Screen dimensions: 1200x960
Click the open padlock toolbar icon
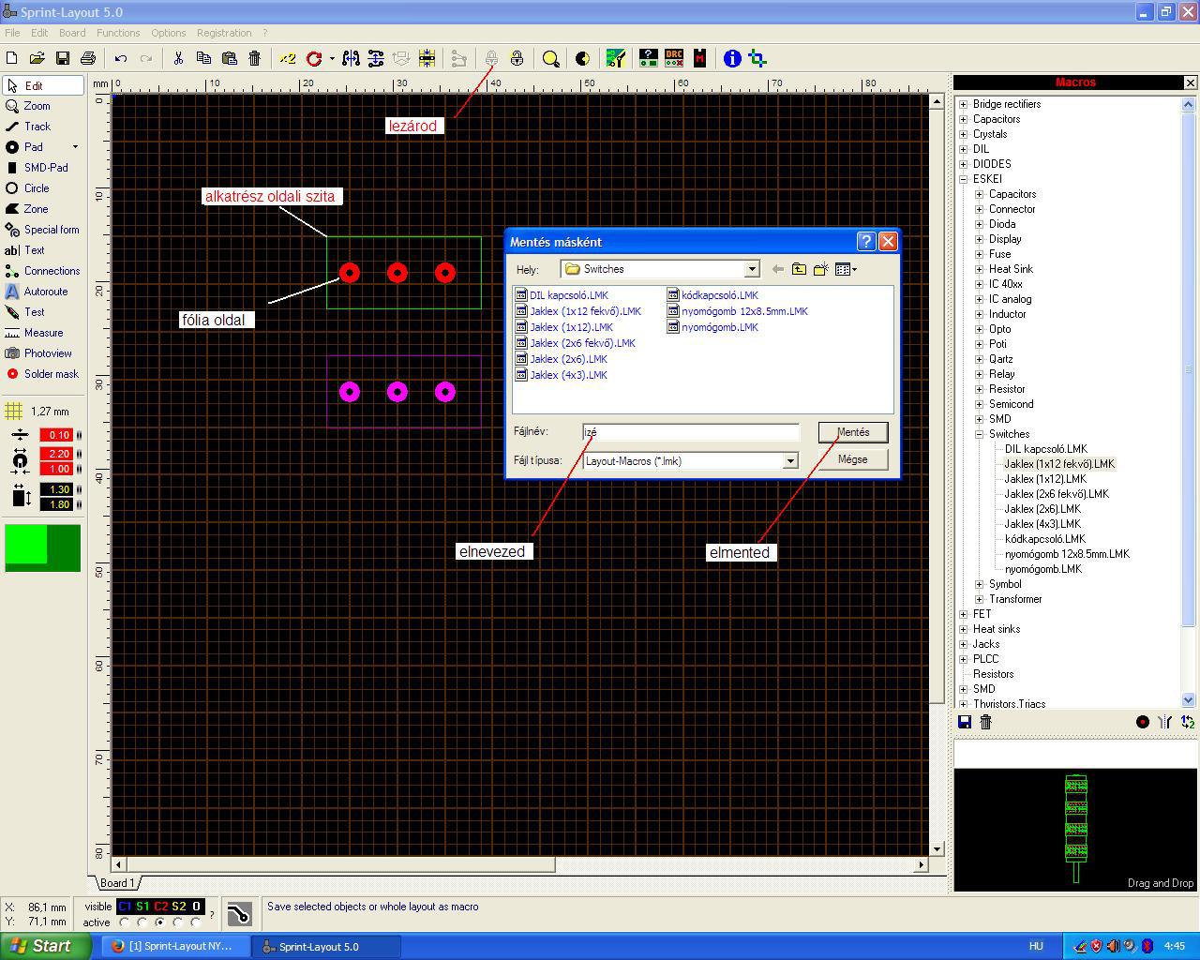pyautogui.click(x=517, y=58)
